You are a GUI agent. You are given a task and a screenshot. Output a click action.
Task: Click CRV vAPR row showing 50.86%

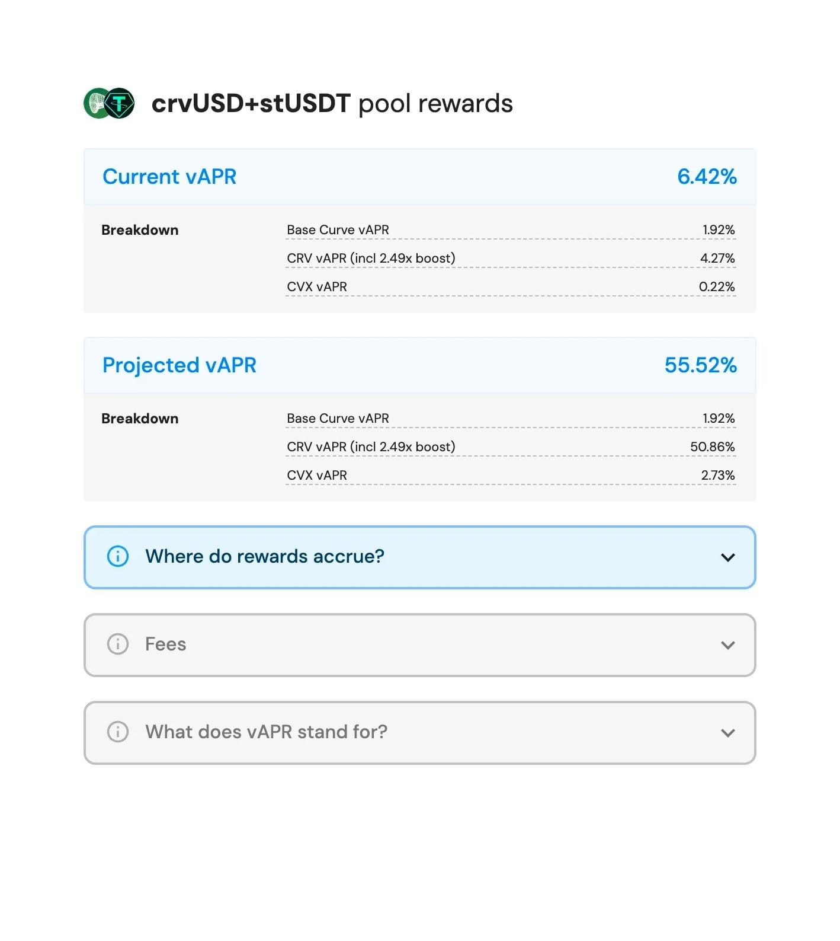pyautogui.click(x=511, y=447)
